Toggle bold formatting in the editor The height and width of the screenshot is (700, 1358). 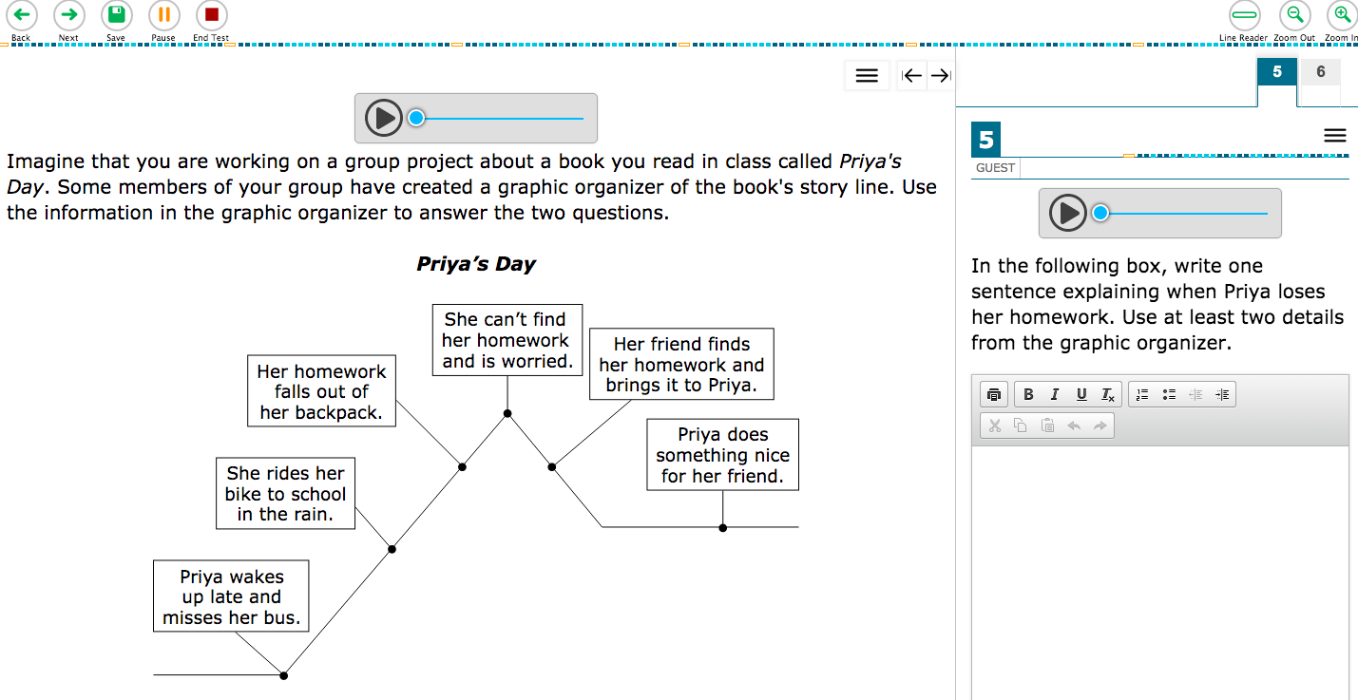(1028, 395)
